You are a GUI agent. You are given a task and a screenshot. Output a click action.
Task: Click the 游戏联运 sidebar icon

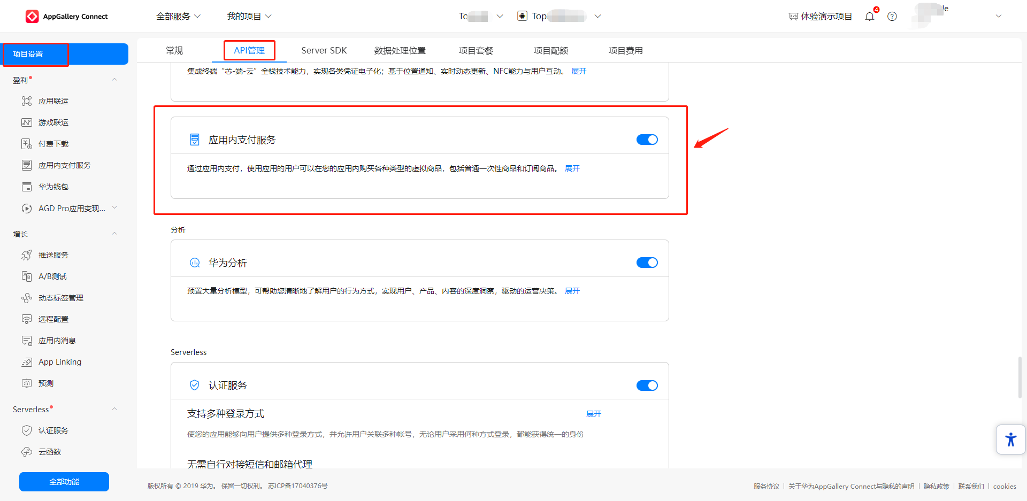27,122
